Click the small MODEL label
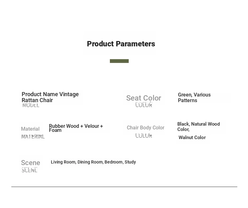248x208 pixels. click(x=31, y=106)
